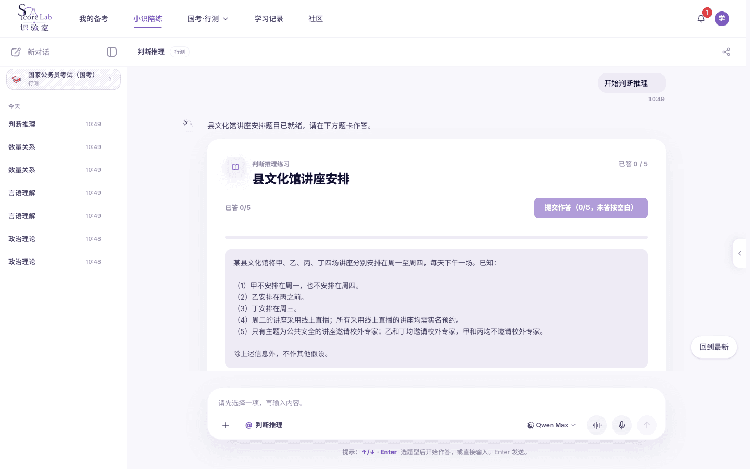Click the 行测 tag in header
This screenshot has width=750, height=469.
[180, 52]
